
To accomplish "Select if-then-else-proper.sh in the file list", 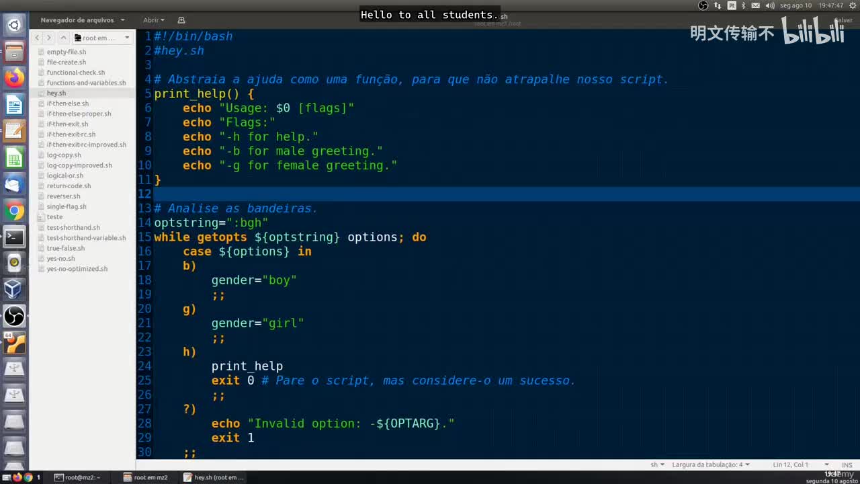I will coord(79,114).
